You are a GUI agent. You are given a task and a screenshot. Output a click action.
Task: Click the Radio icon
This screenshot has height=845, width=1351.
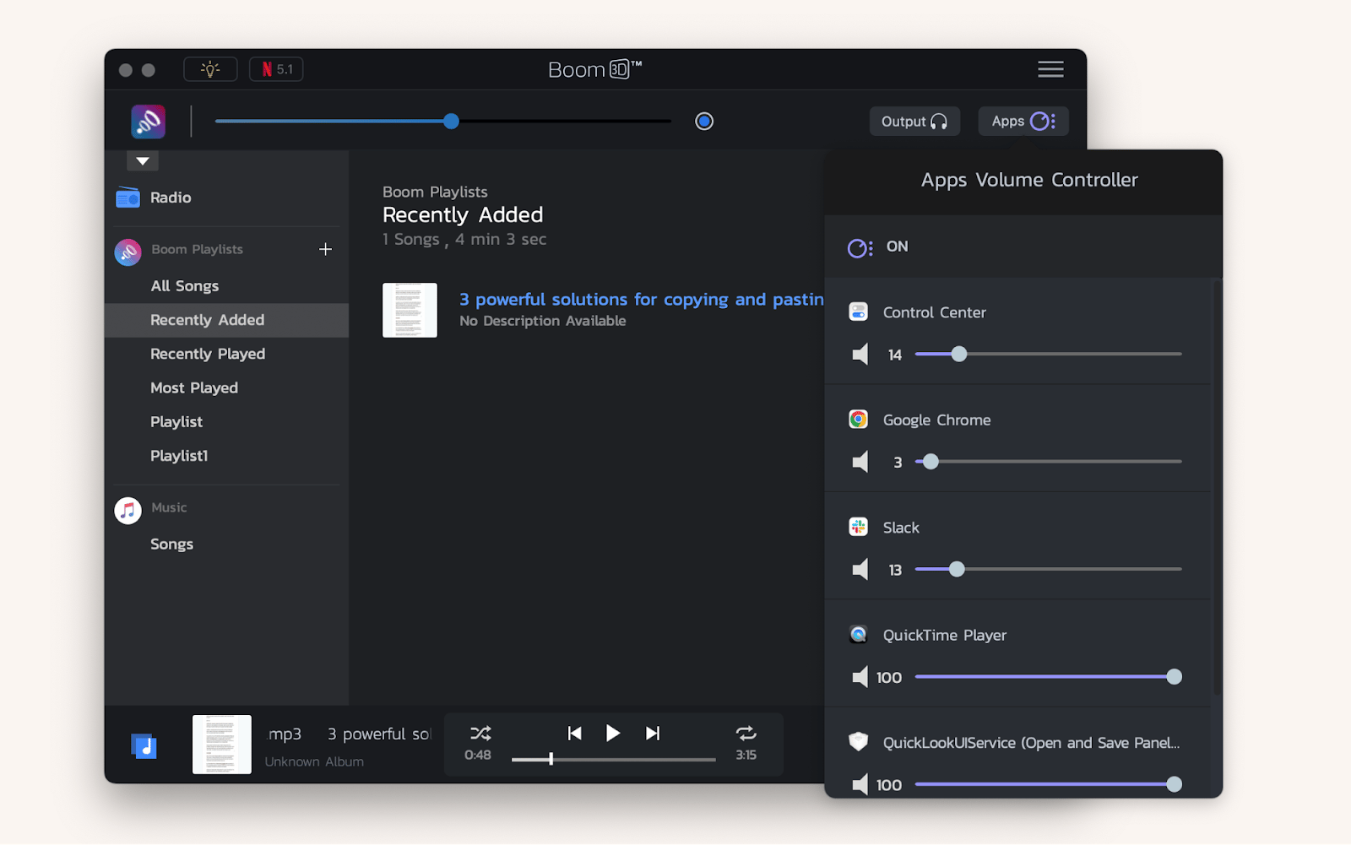[128, 198]
